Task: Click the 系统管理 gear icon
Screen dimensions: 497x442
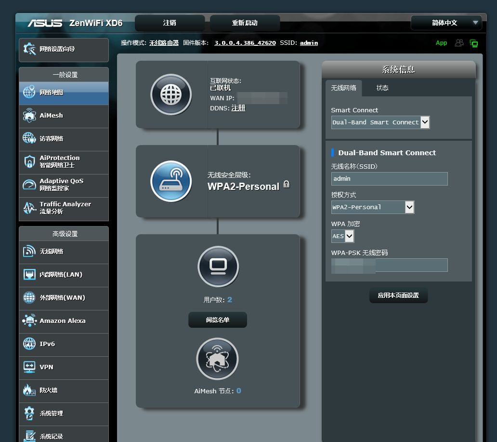Action: [29, 413]
